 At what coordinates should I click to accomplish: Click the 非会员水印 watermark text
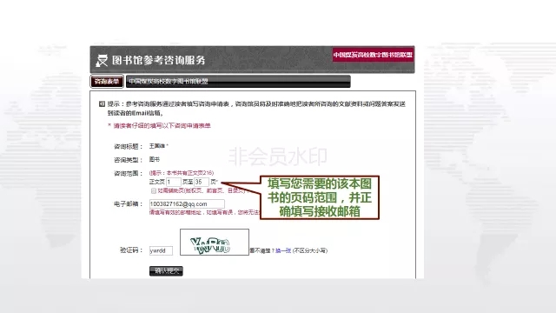[278, 156]
